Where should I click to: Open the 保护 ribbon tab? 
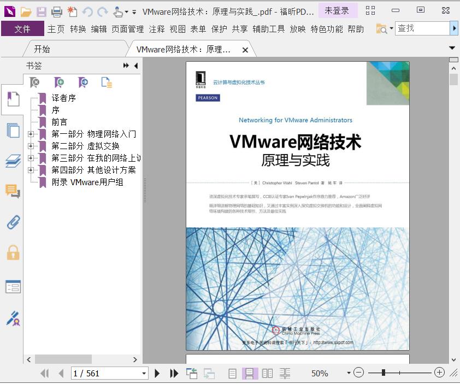(x=219, y=29)
